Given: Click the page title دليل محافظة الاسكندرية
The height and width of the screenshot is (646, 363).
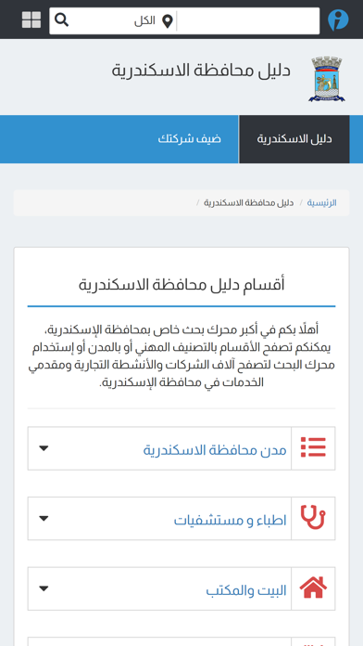Looking at the screenshot, I should point(201,70).
